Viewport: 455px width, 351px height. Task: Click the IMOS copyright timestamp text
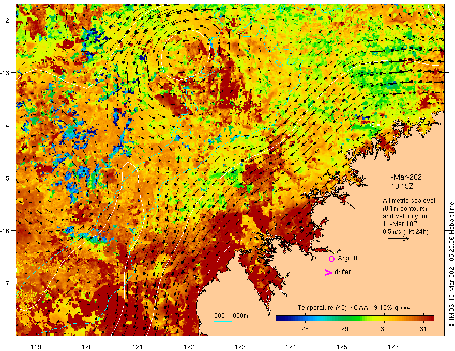[x=451, y=265]
